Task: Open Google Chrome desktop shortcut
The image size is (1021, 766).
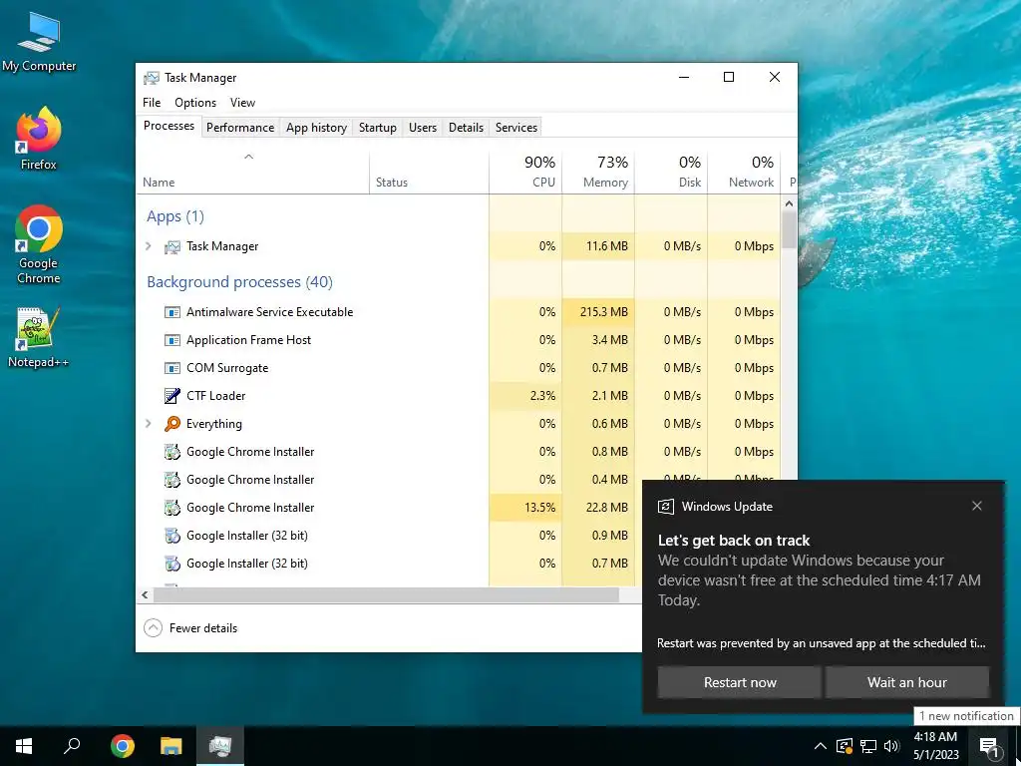Action: pyautogui.click(x=39, y=245)
